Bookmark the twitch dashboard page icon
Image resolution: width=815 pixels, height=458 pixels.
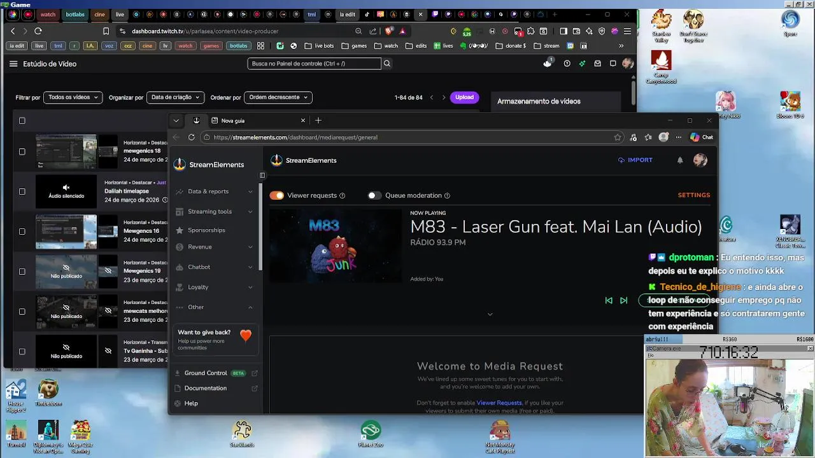[106, 31]
